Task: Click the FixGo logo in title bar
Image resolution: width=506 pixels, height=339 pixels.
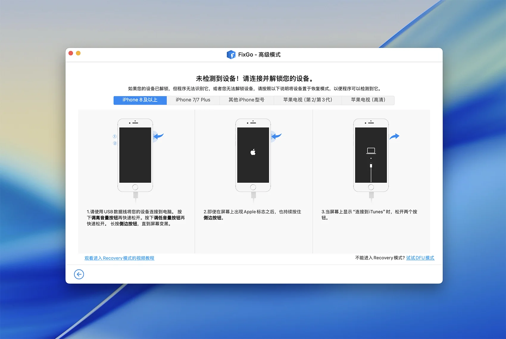Action: (x=231, y=54)
